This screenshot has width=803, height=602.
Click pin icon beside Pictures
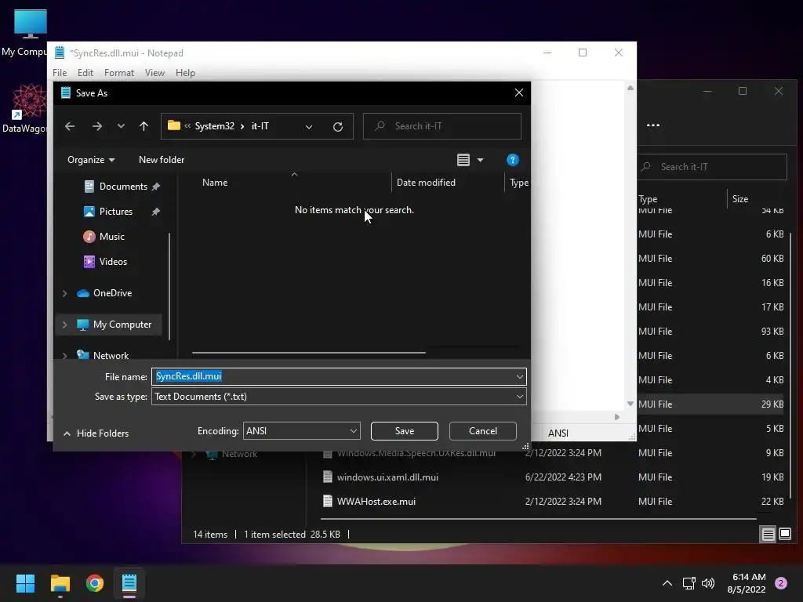tap(156, 212)
